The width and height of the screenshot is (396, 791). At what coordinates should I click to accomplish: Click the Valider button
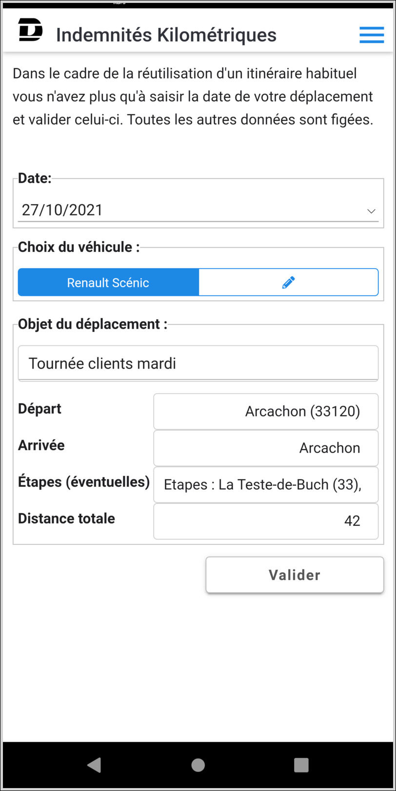(295, 575)
